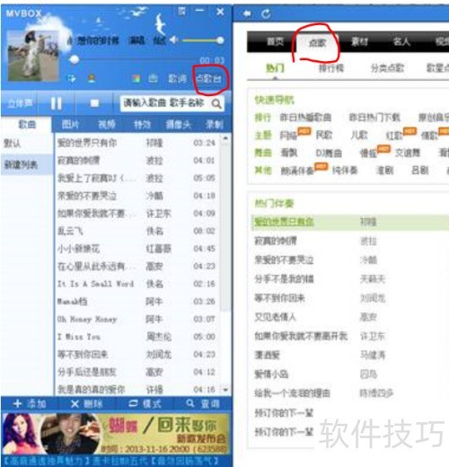Click the song name search field
The image size is (449, 467).
pos(167,103)
